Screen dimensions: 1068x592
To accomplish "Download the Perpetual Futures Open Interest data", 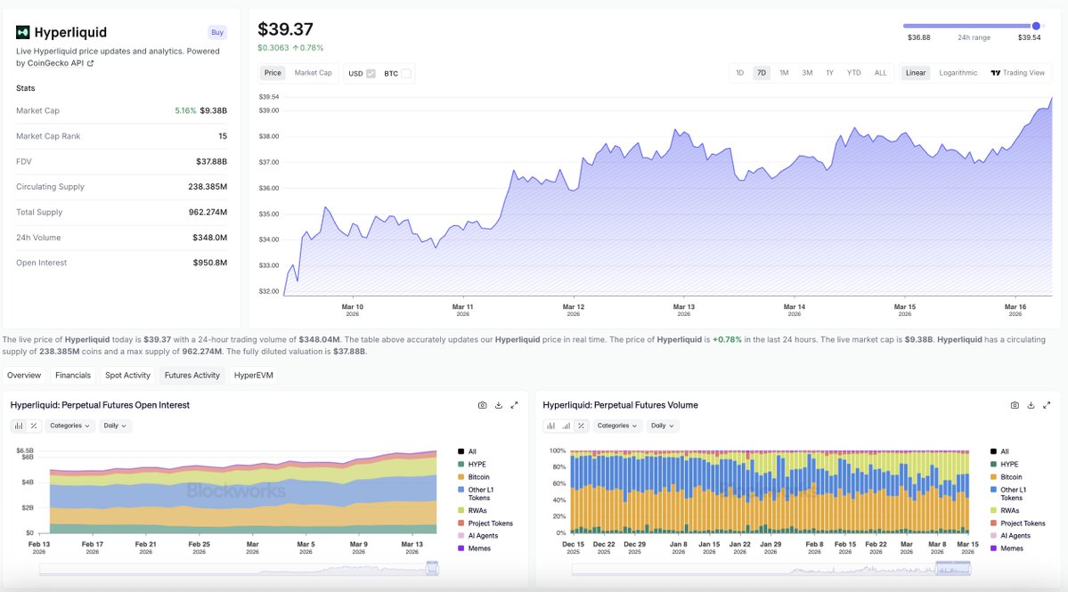I will coord(499,405).
